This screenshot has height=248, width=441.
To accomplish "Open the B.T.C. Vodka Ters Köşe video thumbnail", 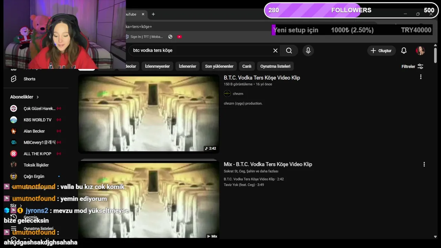I will [148, 113].
